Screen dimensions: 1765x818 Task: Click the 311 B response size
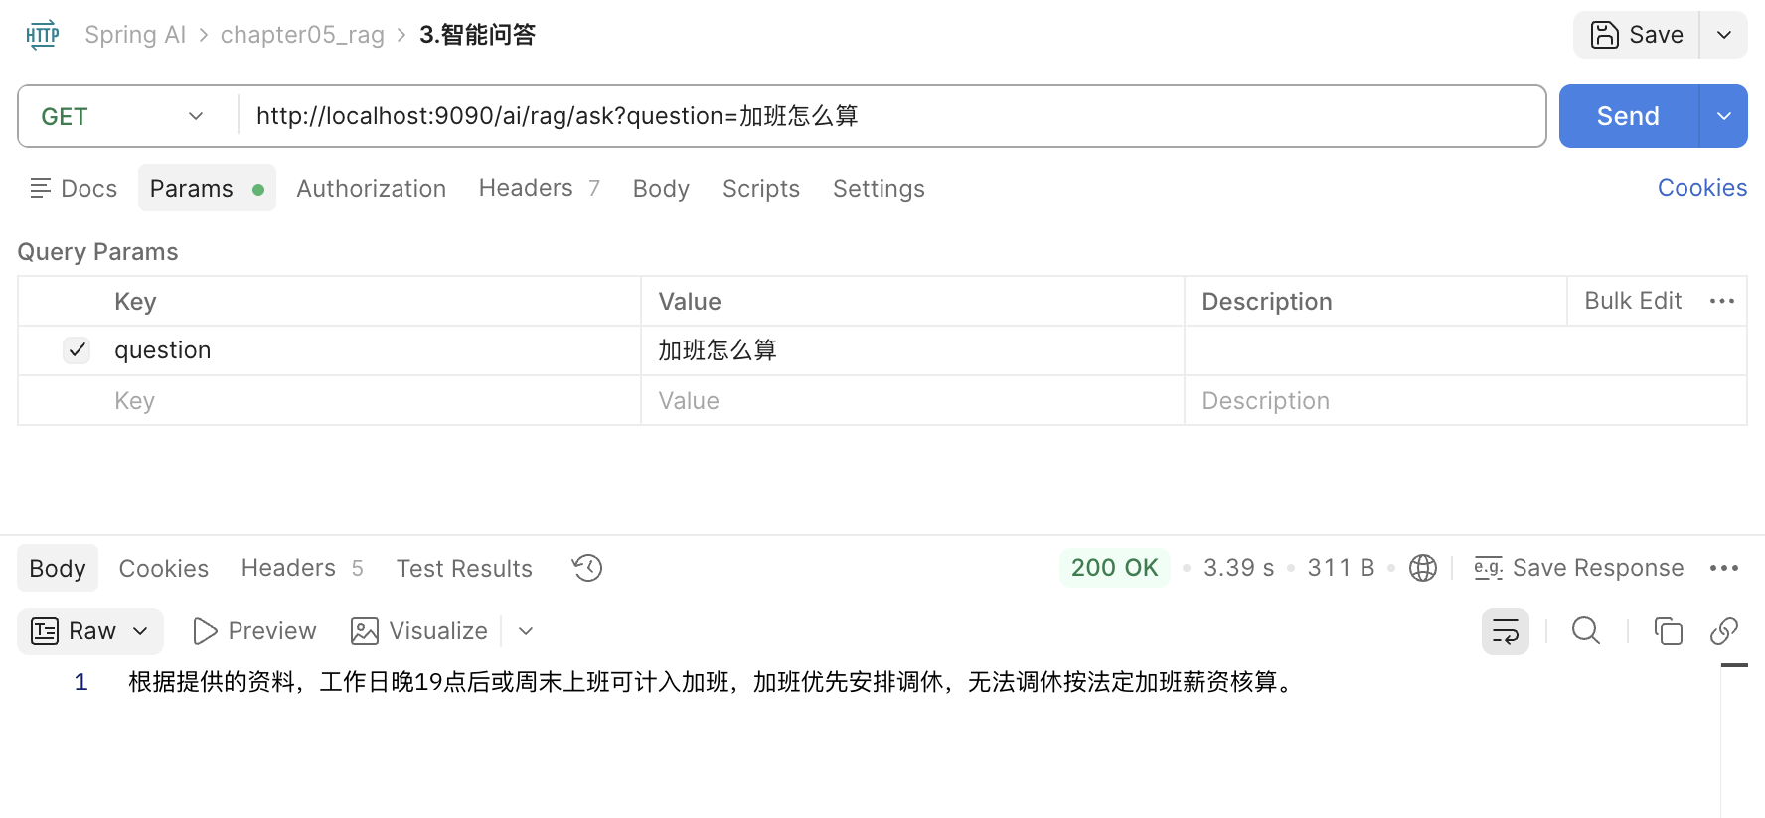click(1341, 568)
